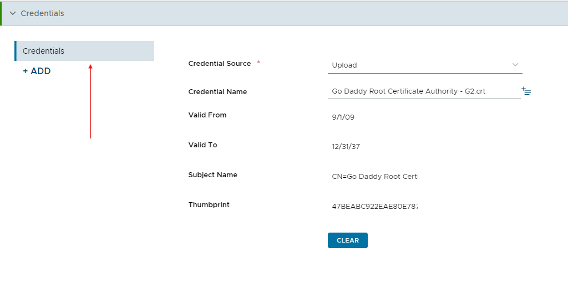Screen dimensions: 568x283
Task: Click the Credential Name field label
Action: tap(217, 92)
